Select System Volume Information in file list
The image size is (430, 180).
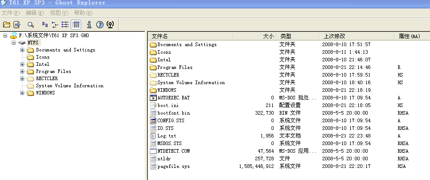[191, 82]
